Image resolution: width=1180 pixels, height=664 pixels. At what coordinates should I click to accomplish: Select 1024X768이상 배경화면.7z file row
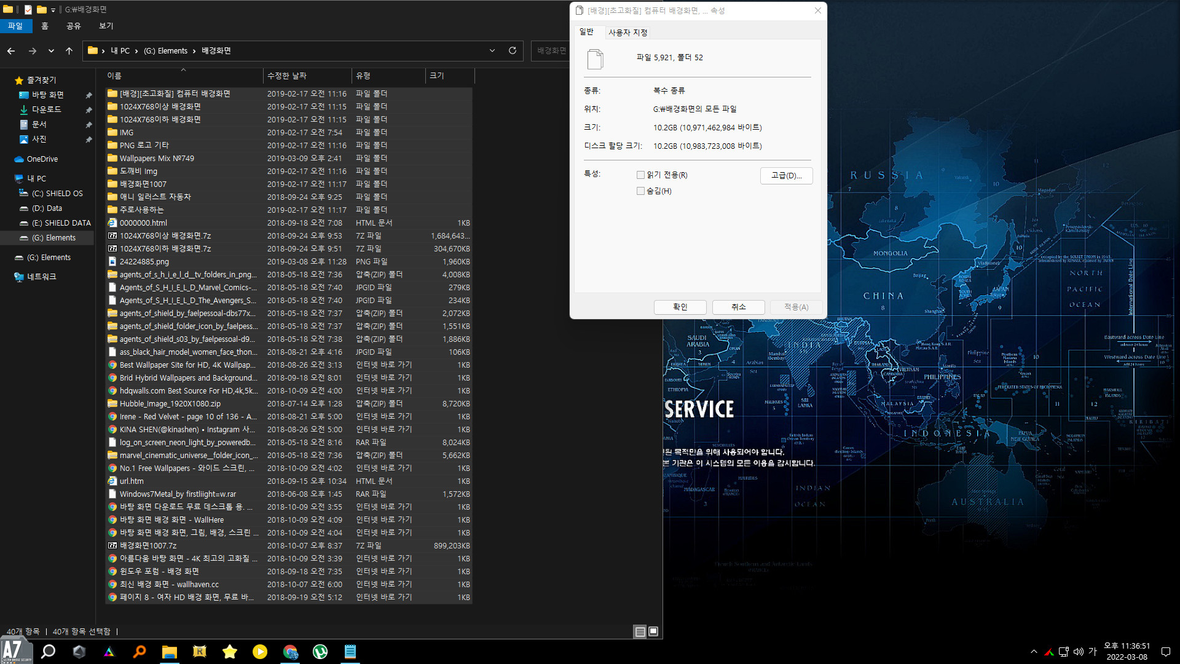click(x=289, y=235)
